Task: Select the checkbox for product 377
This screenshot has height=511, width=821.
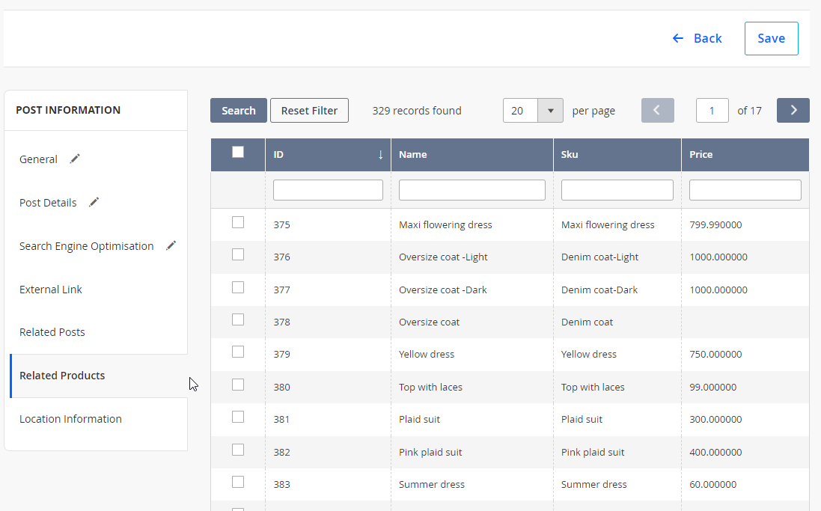Action: [238, 287]
